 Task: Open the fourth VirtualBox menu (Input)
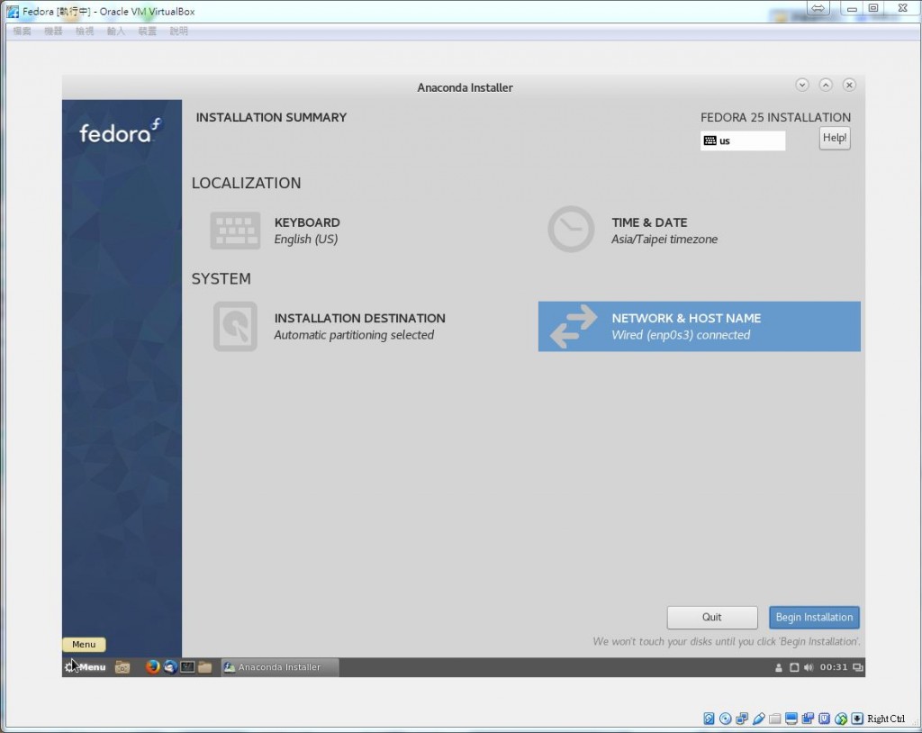[x=116, y=32]
